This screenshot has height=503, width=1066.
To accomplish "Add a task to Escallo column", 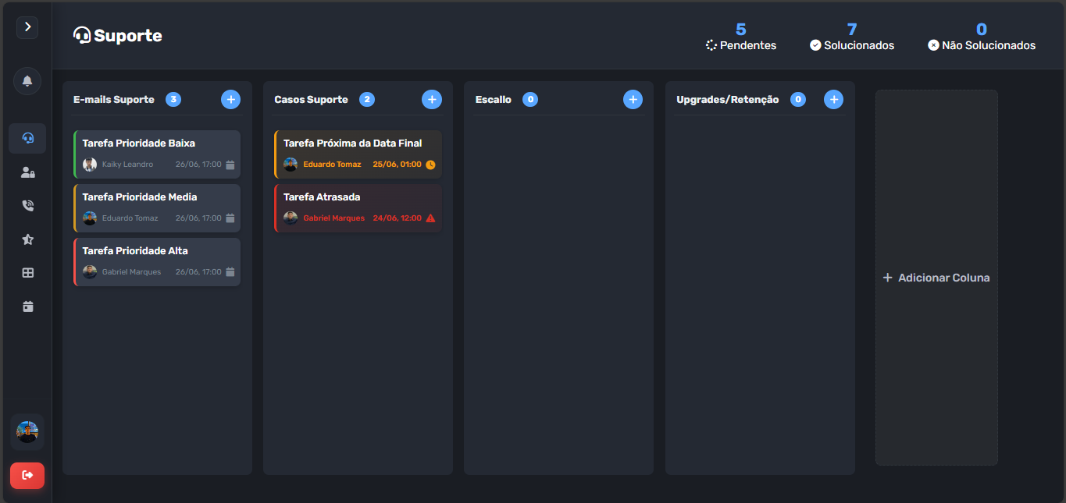I will click(x=633, y=99).
